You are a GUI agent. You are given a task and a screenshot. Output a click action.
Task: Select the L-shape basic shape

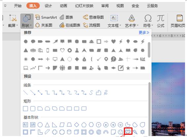click(x=40, y=132)
